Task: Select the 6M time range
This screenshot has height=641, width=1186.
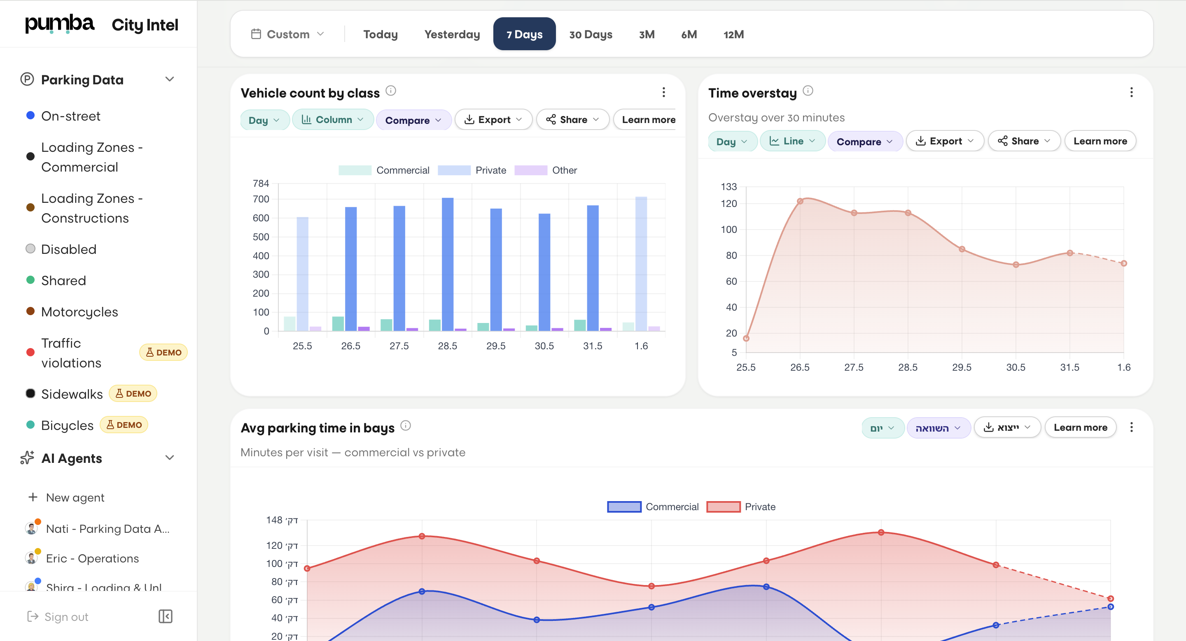Action: click(689, 34)
